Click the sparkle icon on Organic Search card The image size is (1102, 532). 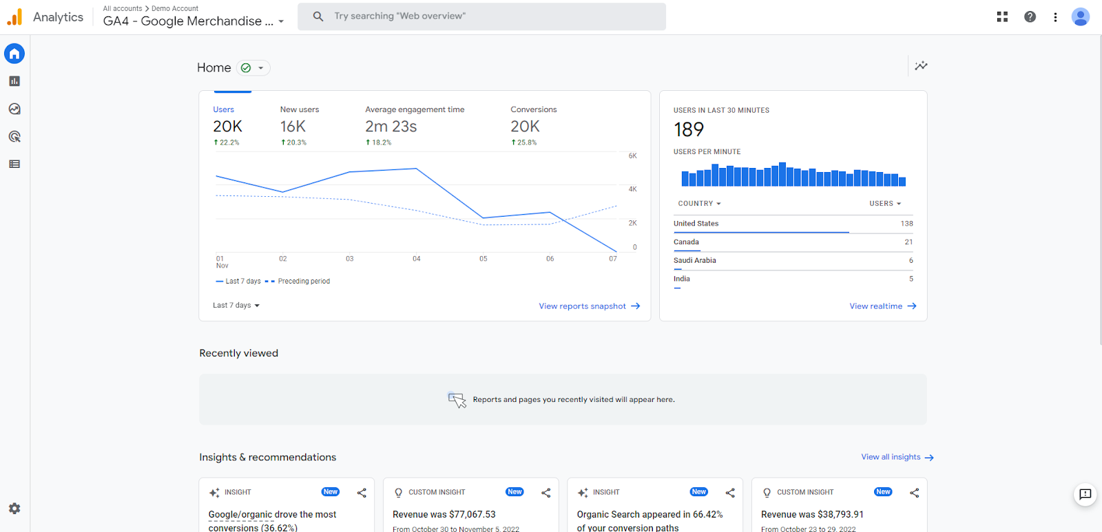(x=583, y=493)
